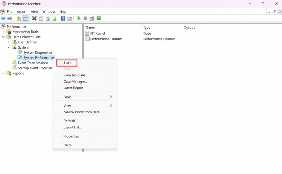Go up one level with folder icon
Viewport: 282px width, 174px height.
pyautogui.click(x=19, y=18)
